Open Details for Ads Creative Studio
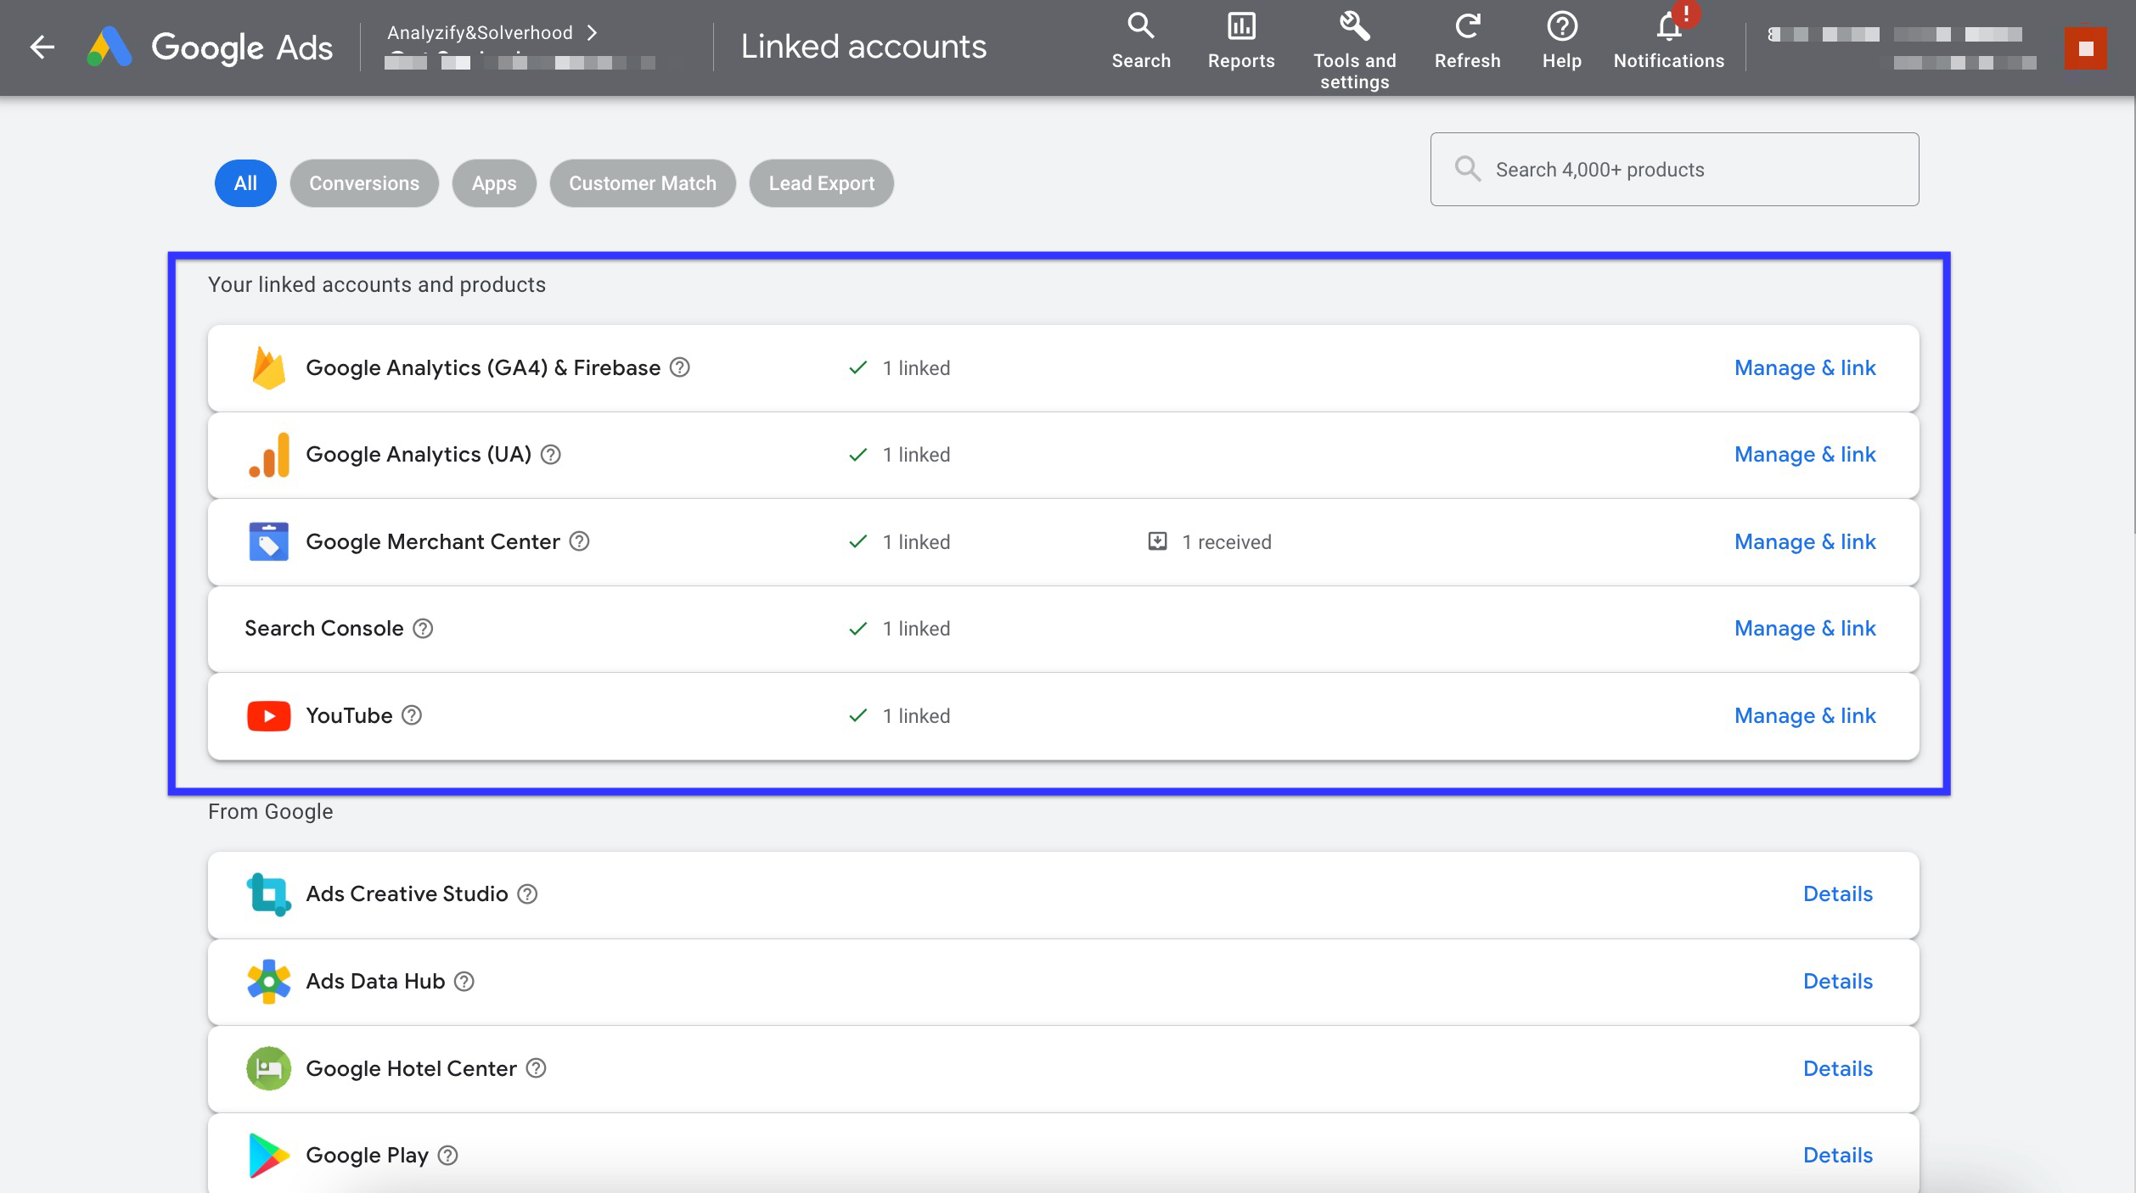2136x1193 pixels. click(x=1838, y=894)
